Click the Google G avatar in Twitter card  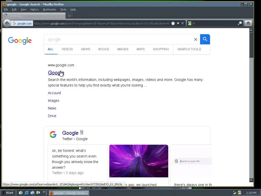point(53,134)
